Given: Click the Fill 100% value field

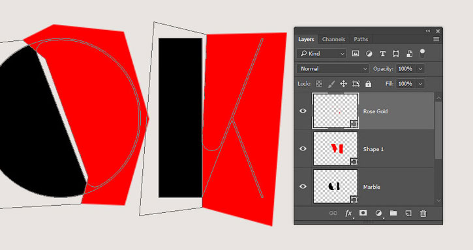Looking at the screenshot, I should (x=406, y=84).
